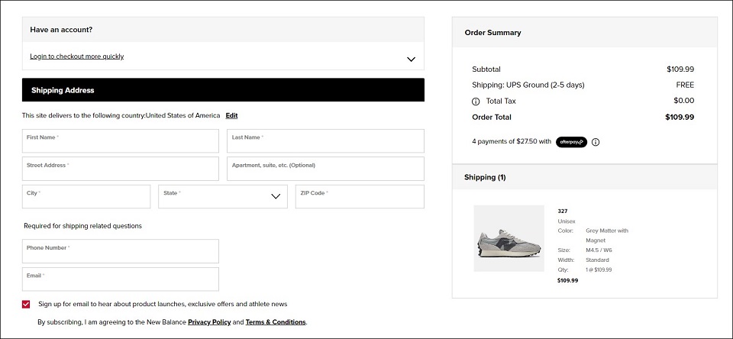Focus the Phone Number field
This screenshot has width=733, height=339.
click(x=120, y=251)
